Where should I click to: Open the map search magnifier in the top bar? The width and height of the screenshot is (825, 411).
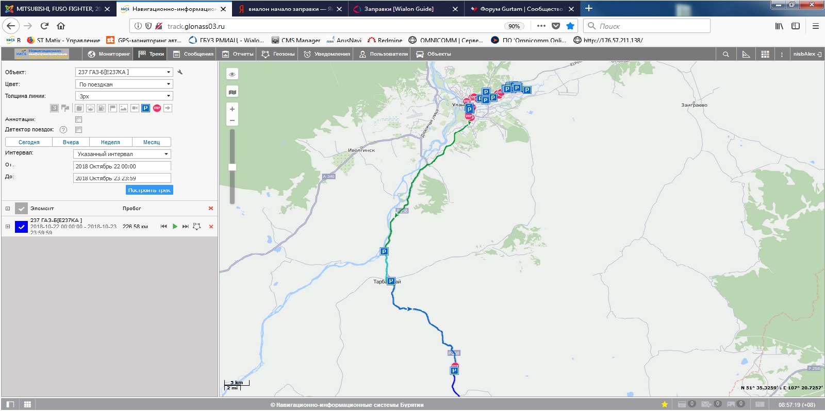[x=725, y=54]
